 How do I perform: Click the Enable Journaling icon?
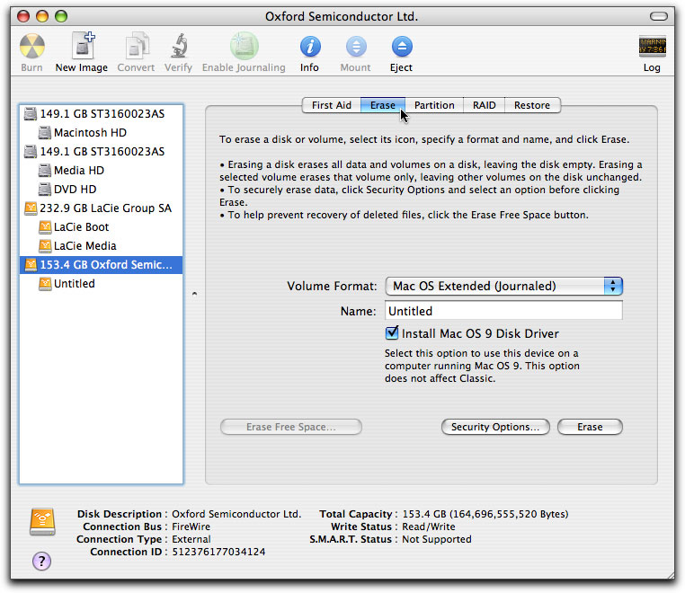pyautogui.click(x=245, y=46)
